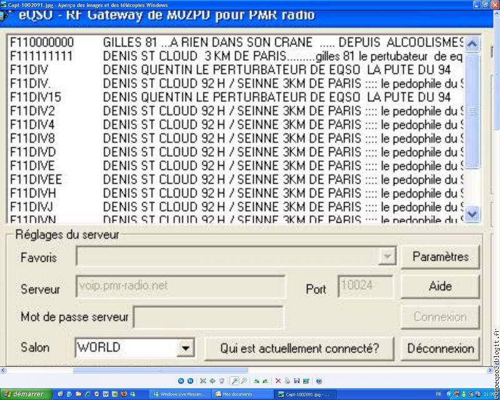Click the Best Fit icon
Viewport: 500px width, 400px height.
click(x=202, y=381)
